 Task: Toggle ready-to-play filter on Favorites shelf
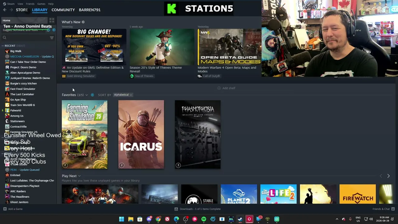tap(92, 95)
